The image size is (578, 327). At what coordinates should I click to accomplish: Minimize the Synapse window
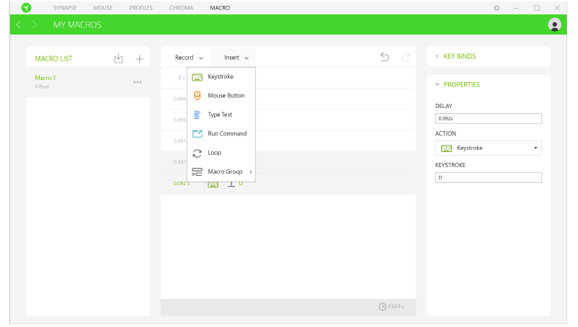(x=516, y=8)
